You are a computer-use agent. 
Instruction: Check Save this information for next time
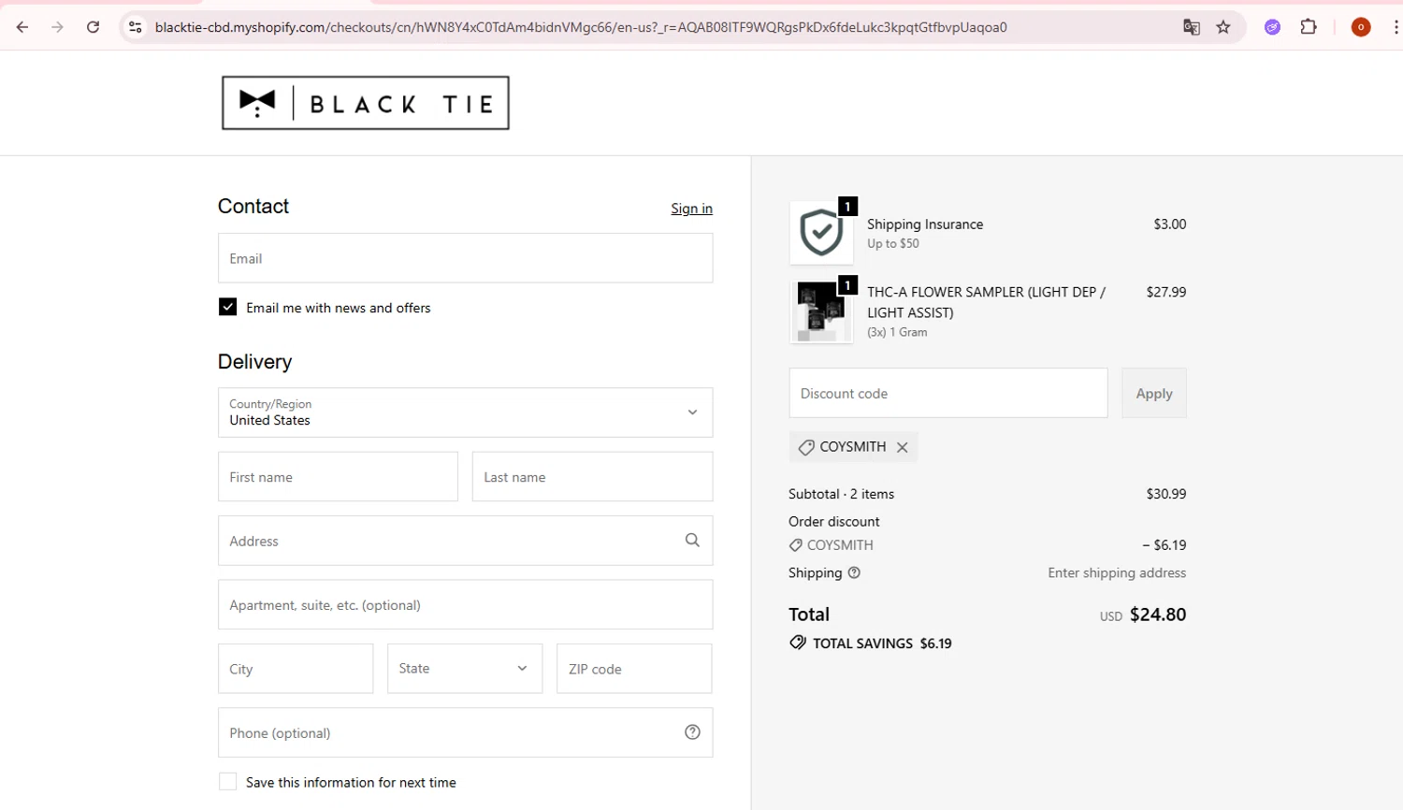(x=227, y=781)
